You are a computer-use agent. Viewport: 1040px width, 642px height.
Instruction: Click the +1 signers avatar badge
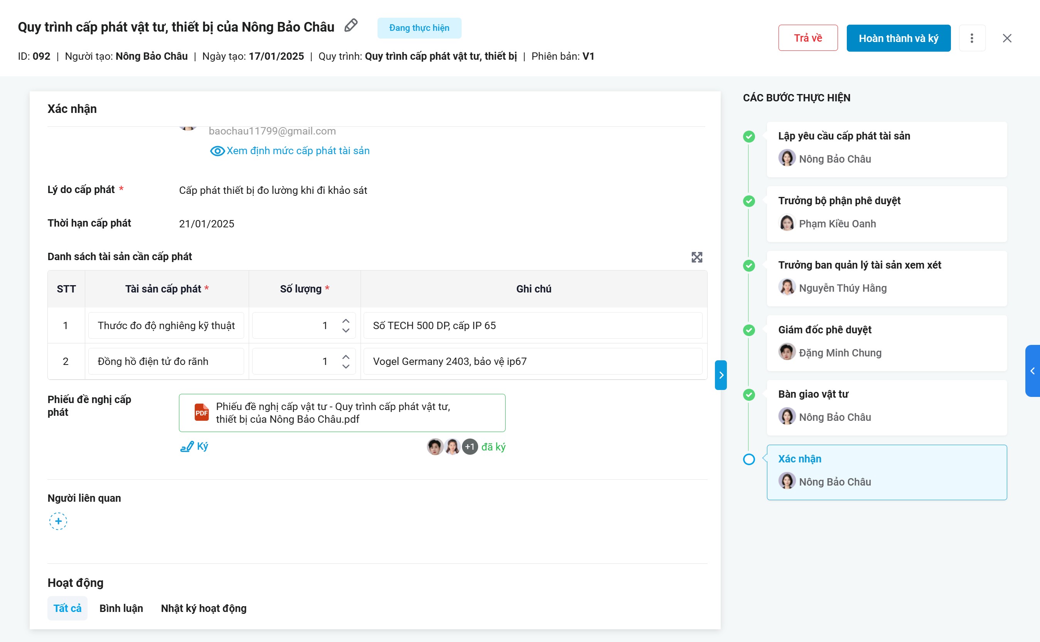click(x=469, y=447)
